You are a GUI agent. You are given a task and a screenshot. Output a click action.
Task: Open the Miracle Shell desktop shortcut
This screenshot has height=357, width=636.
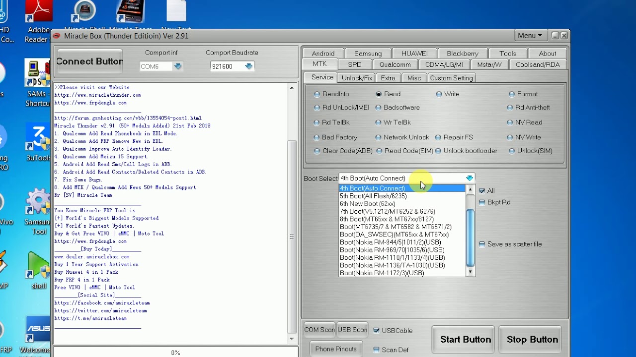point(85,16)
